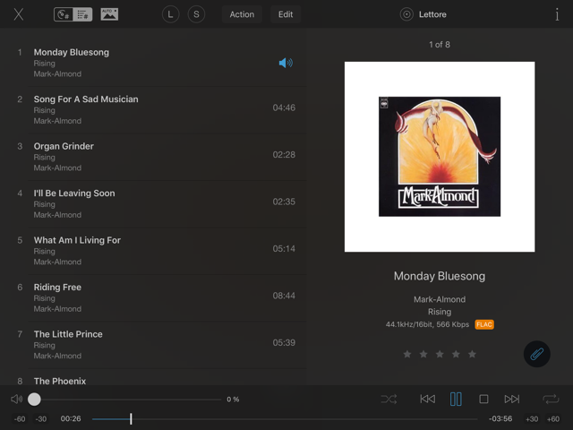Toggle the auto artwork image icon

109,14
